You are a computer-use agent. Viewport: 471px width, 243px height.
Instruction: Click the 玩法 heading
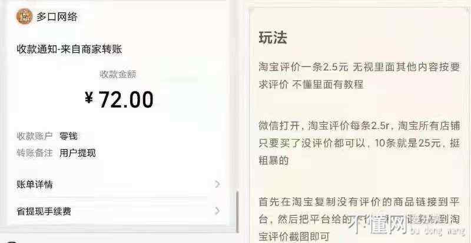(273, 38)
